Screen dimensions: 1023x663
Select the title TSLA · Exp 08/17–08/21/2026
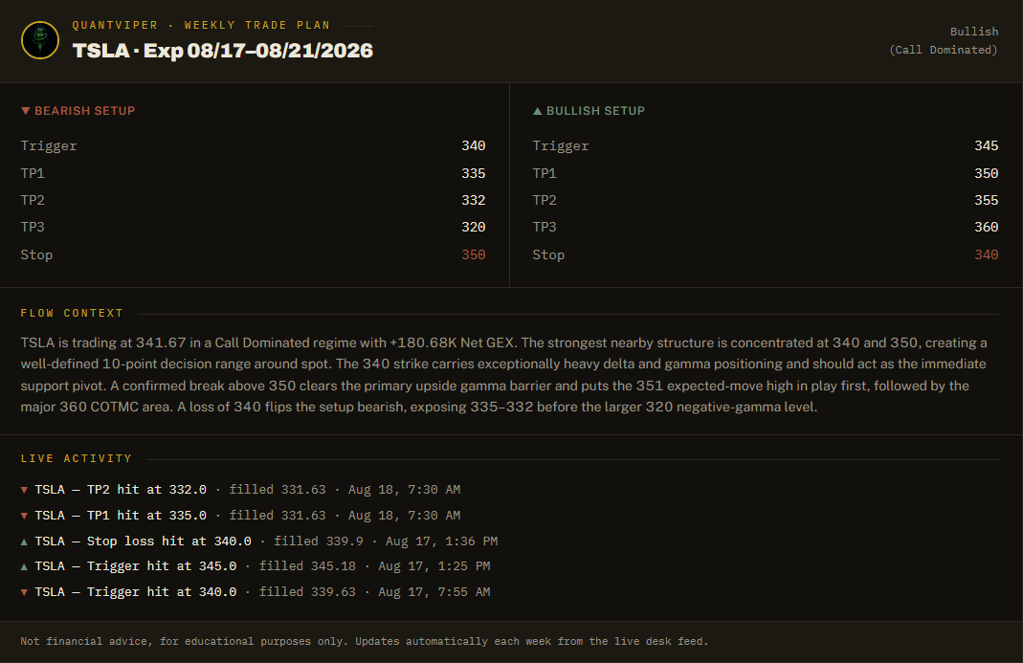[222, 51]
